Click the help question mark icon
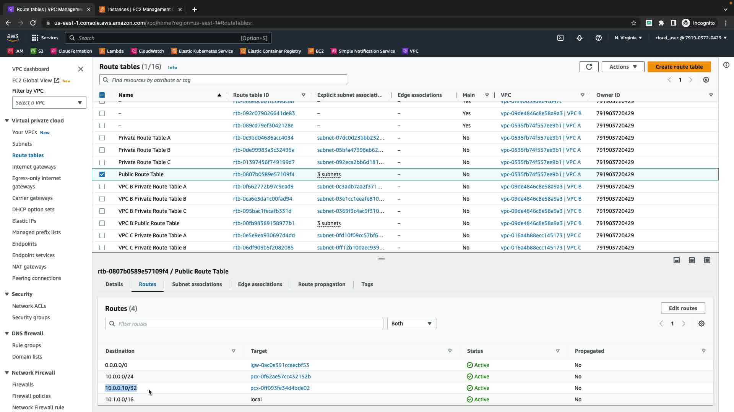 point(599,38)
